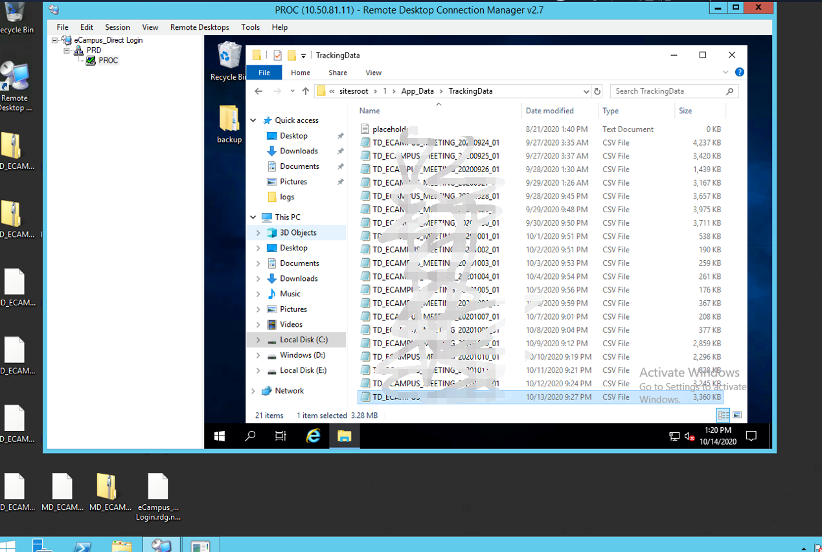Unpin Documents using its Quick access pin
This screenshot has width=822, height=552.
(340, 166)
